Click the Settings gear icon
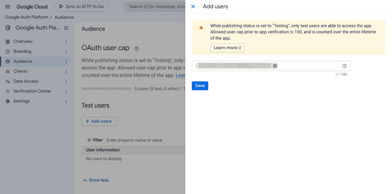 pos(8,101)
